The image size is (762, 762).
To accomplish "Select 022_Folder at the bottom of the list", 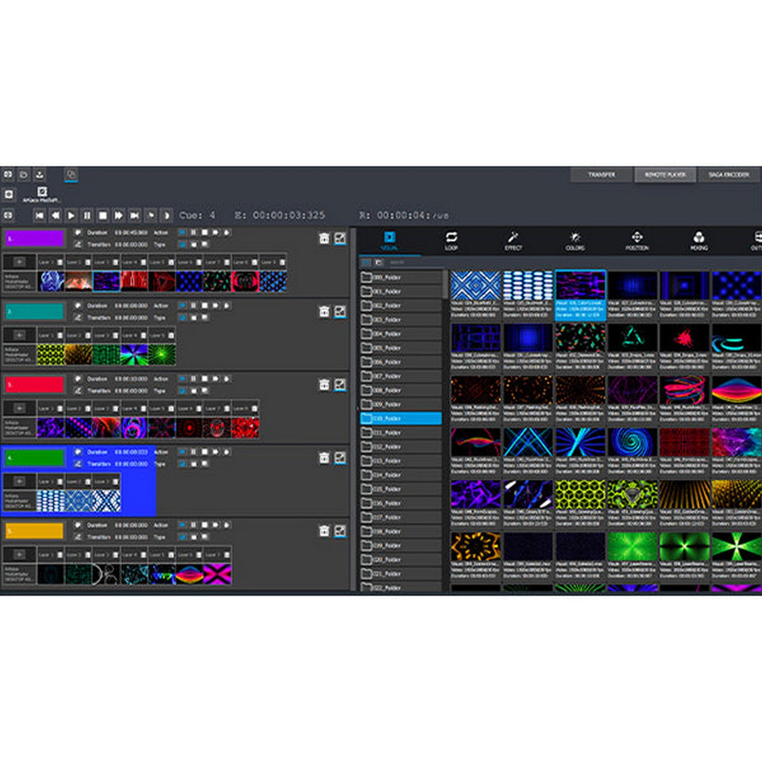I will pos(402,587).
